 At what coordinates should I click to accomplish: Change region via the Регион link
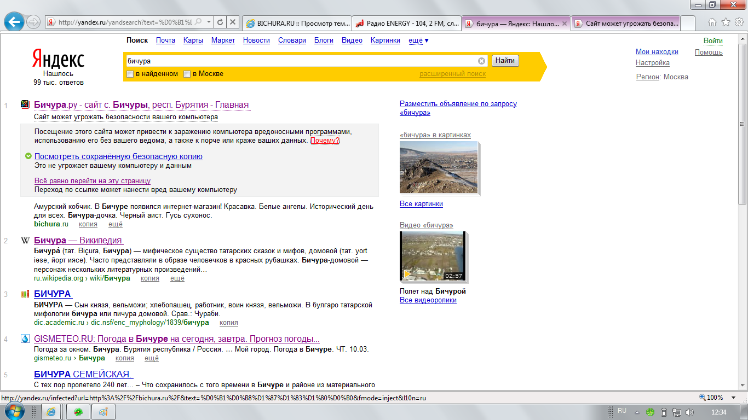[x=647, y=77]
